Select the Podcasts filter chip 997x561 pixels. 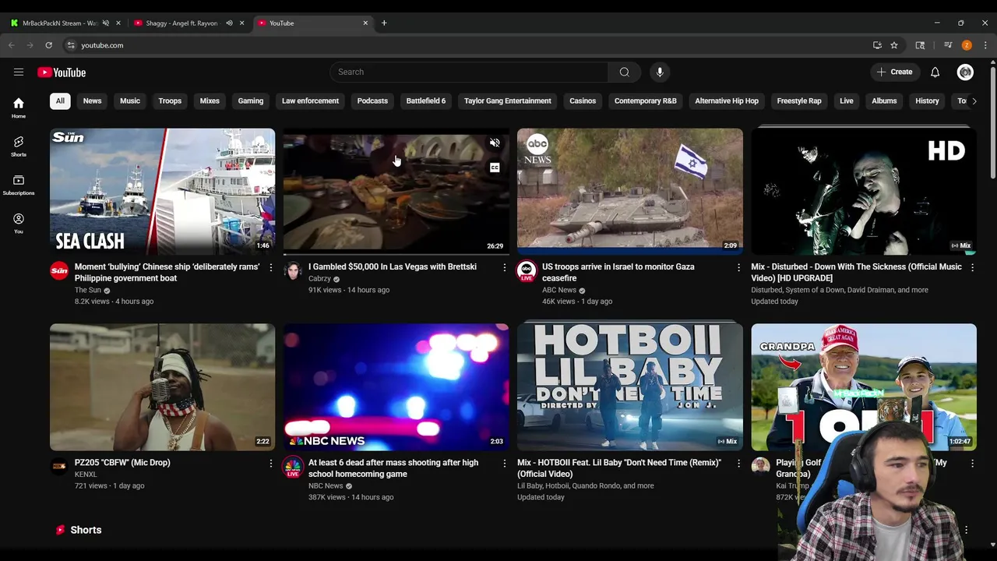pos(372,101)
